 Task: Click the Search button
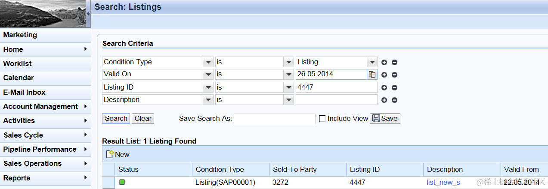116,119
